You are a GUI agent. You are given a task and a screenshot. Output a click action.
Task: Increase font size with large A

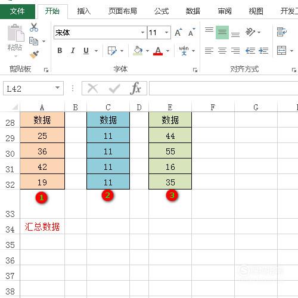[178, 32]
